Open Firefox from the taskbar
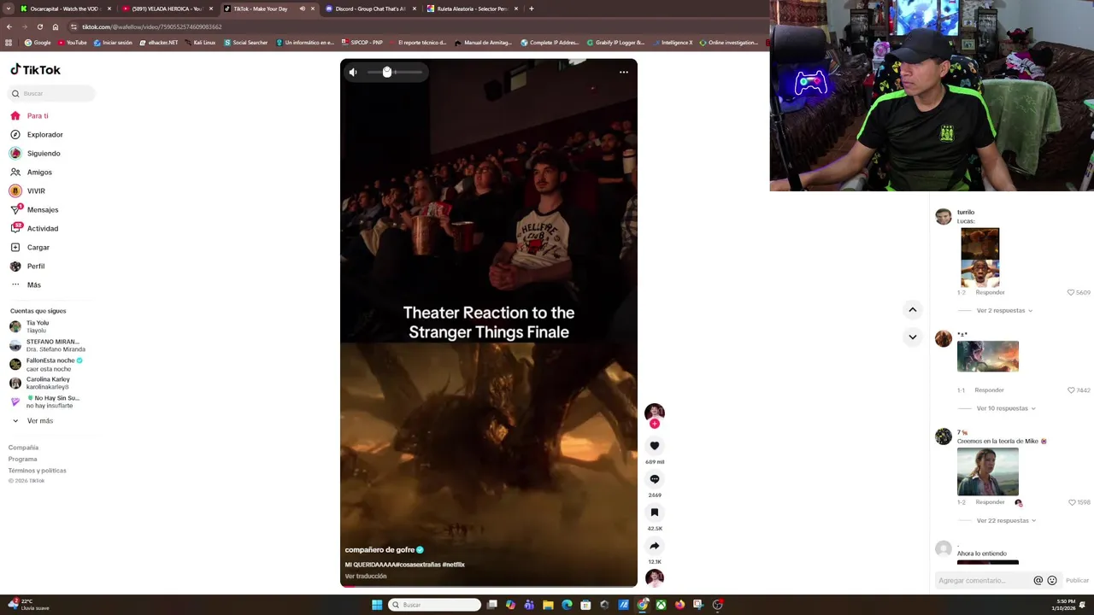1094x615 pixels. point(679,605)
